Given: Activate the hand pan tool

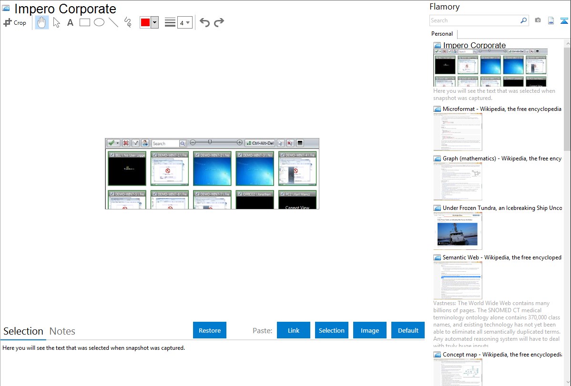Looking at the screenshot, I should coord(41,22).
